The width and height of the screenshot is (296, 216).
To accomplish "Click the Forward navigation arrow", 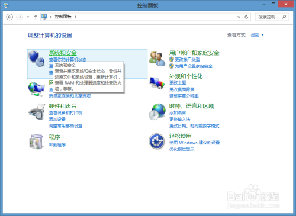I will tap(20, 17).
